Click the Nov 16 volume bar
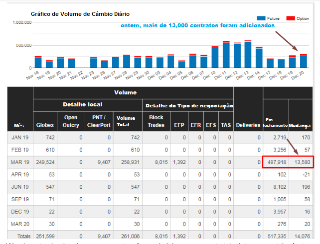Screen dimensions: 320x244 [x=38, y=62]
